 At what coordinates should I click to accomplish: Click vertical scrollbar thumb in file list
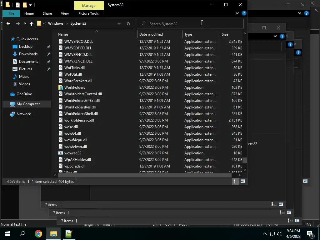245,160
